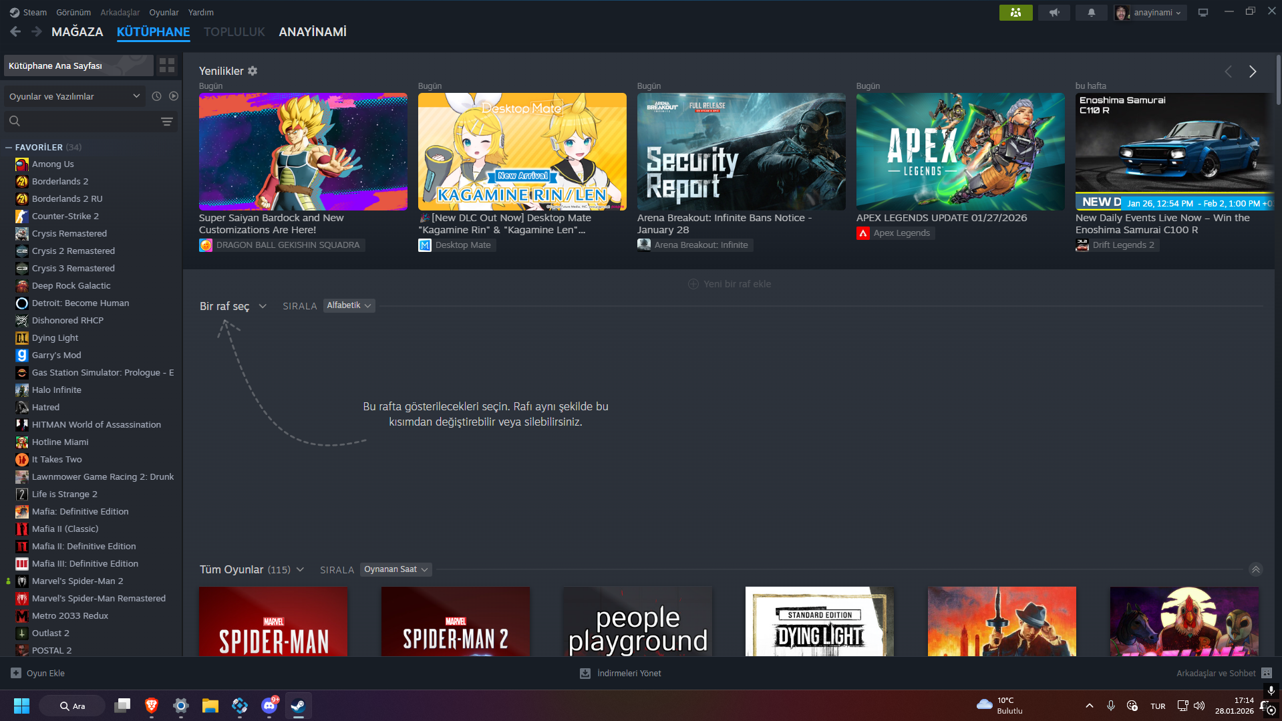Go to the TOPLULUK tab
1282x721 pixels.
[234, 31]
